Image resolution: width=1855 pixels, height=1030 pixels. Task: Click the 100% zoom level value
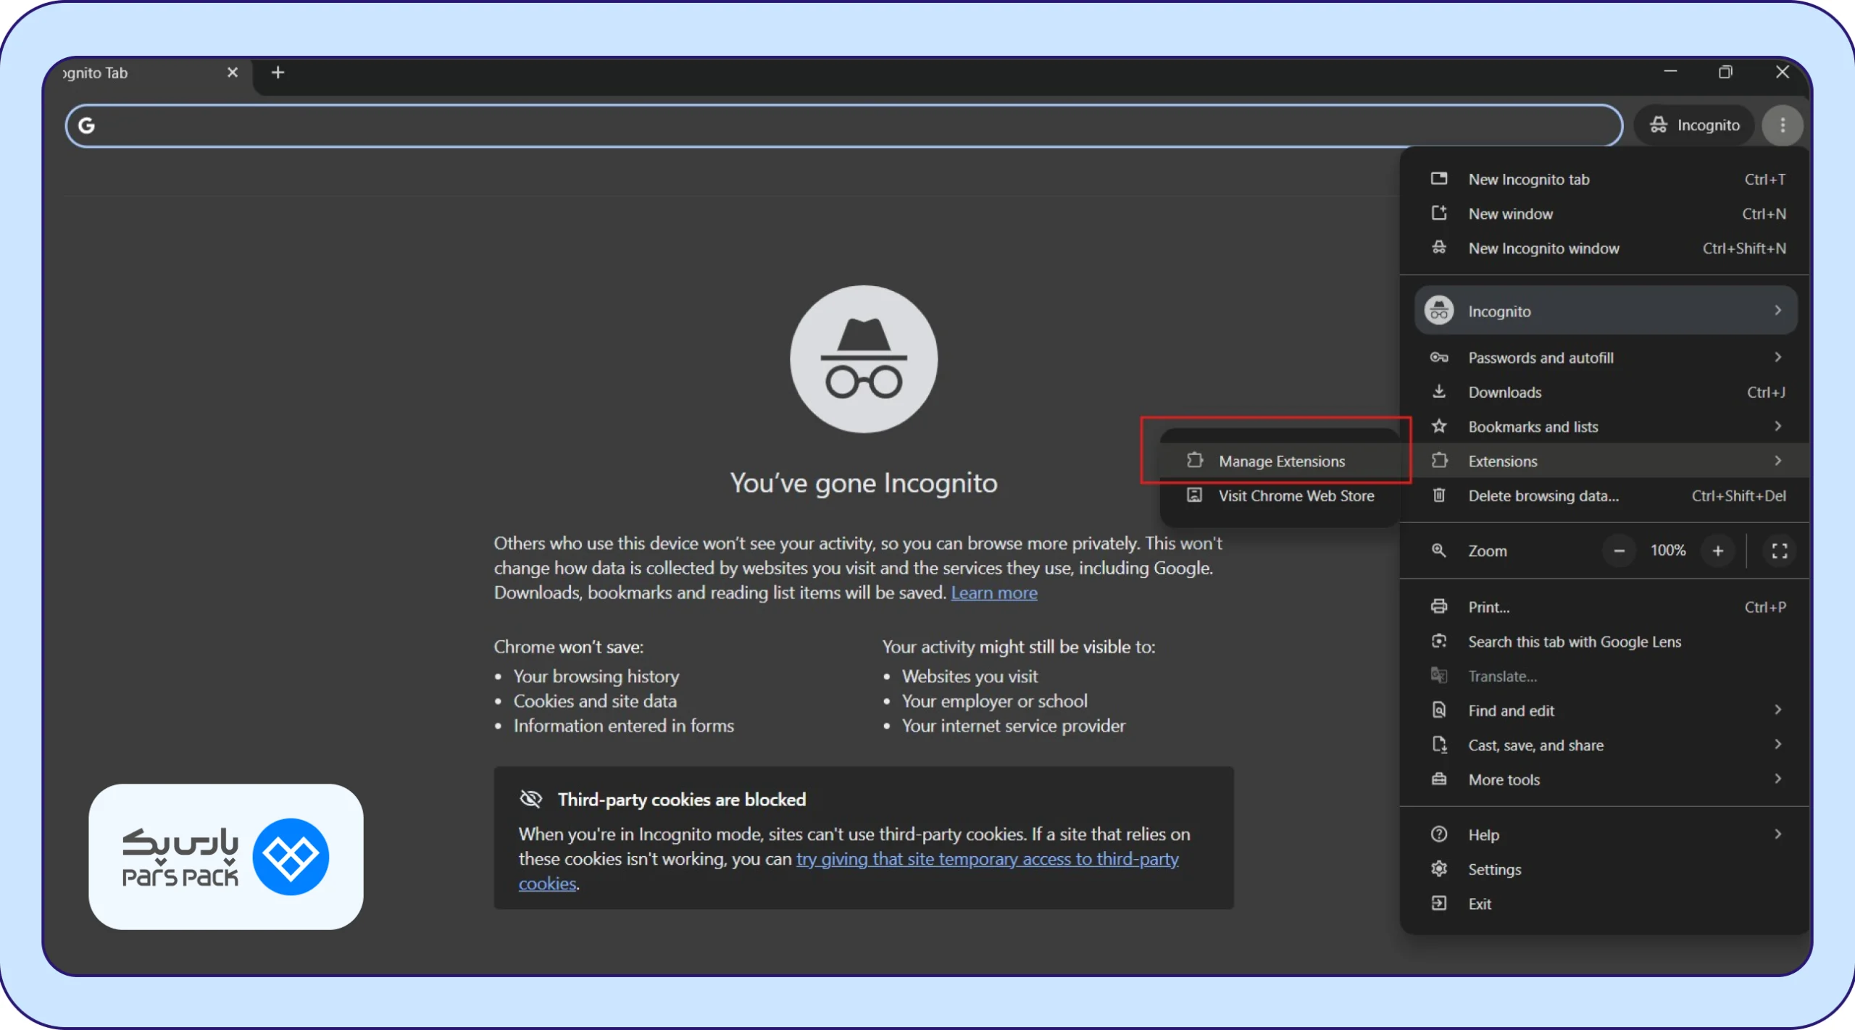(x=1668, y=550)
